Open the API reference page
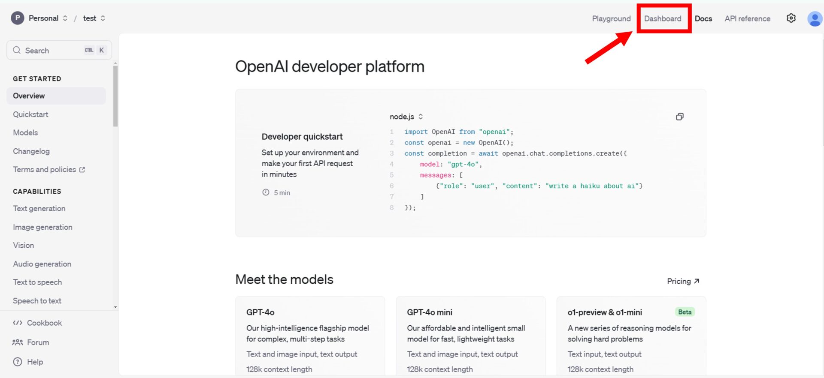The height and width of the screenshot is (378, 824). (747, 18)
